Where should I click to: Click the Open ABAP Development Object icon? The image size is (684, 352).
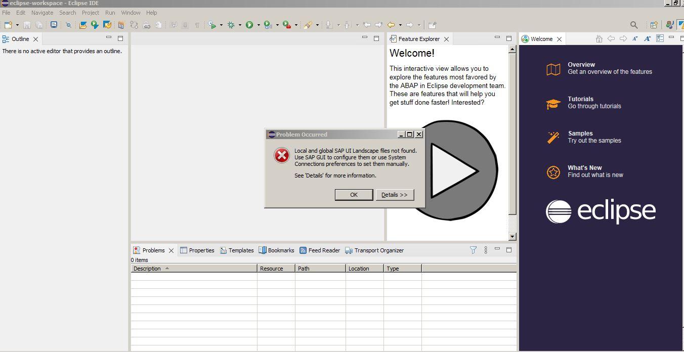82,25
